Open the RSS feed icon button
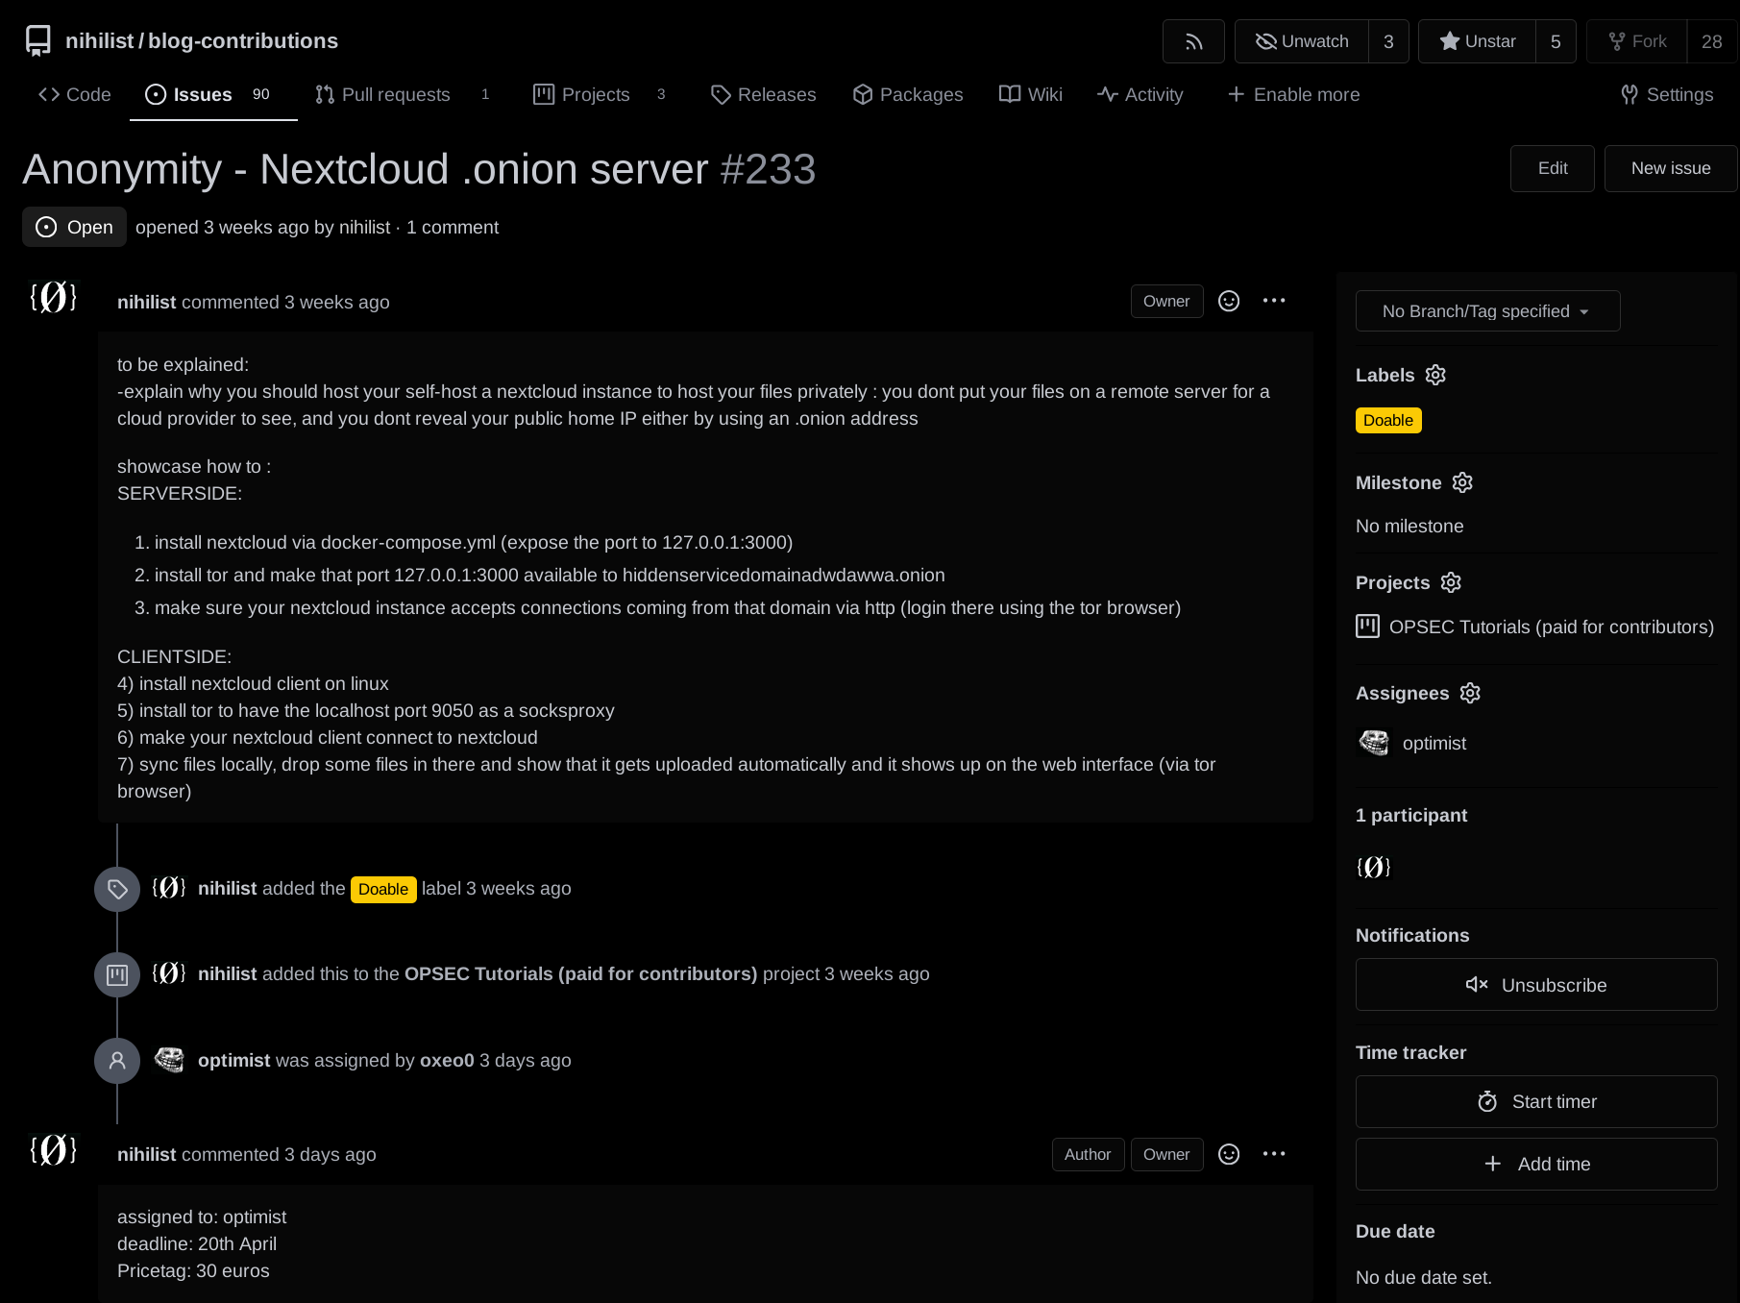The width and height of the screenshot is (1740, 1303). 1193,41
